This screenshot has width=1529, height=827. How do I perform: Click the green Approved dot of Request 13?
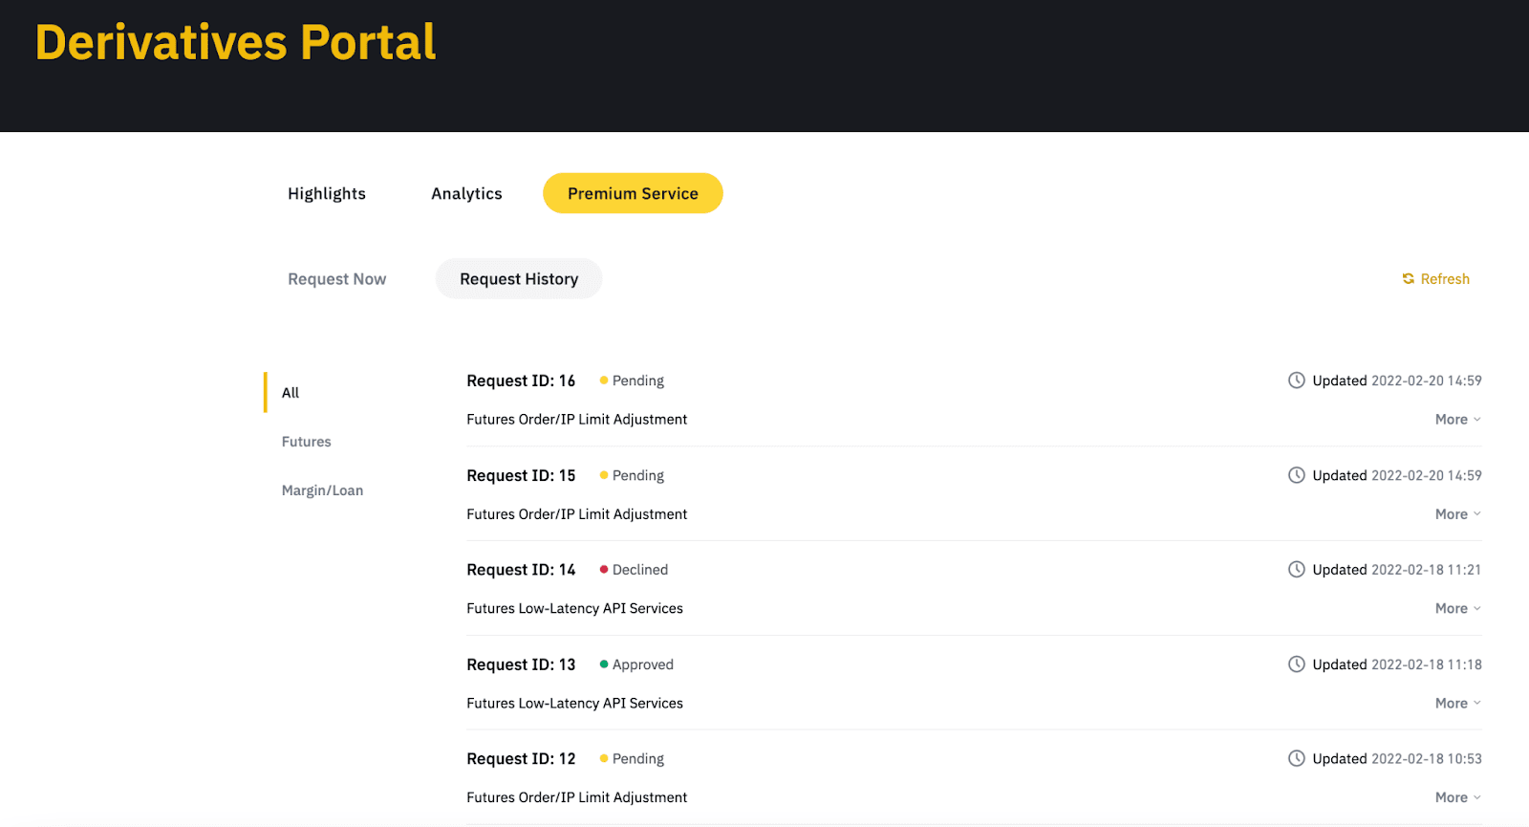(604, 664)
